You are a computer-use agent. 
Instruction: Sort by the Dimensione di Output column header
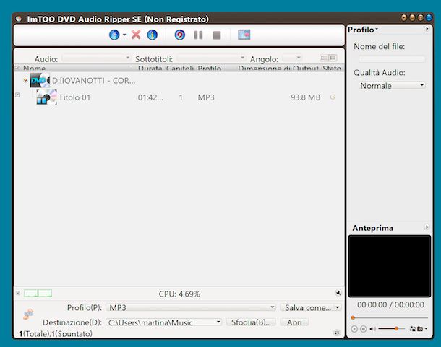pos(278,69)
